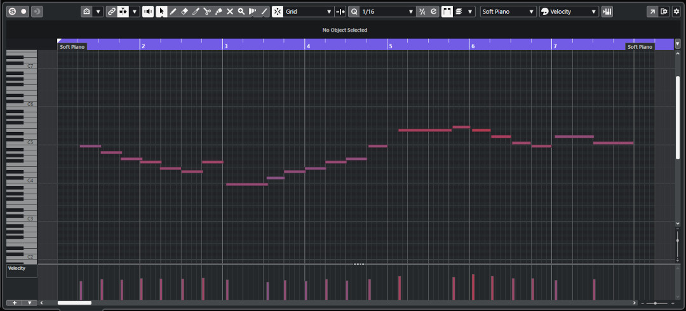
Task: Click the disabled toggle next to Record
Action: pos(37,12)
